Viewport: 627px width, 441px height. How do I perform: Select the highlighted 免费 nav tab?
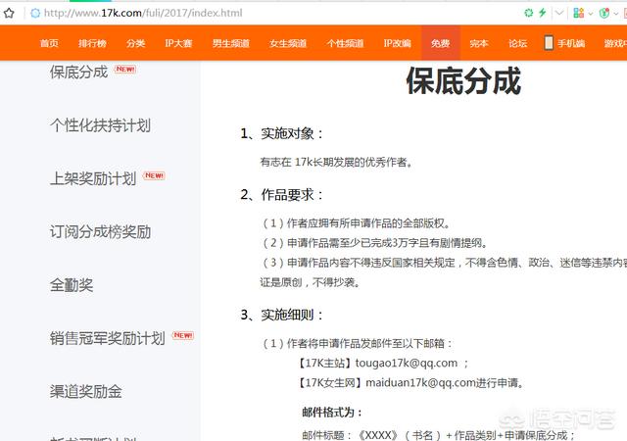point(441,43)
